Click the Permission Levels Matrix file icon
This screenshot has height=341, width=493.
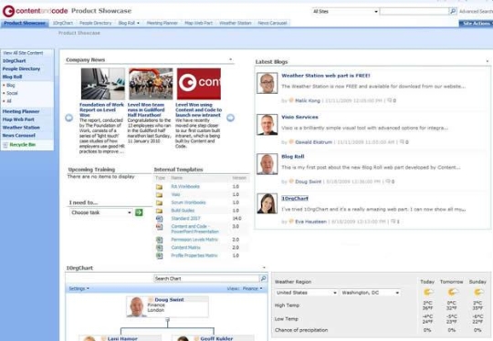pyautogui.click(x=160, y=240)
